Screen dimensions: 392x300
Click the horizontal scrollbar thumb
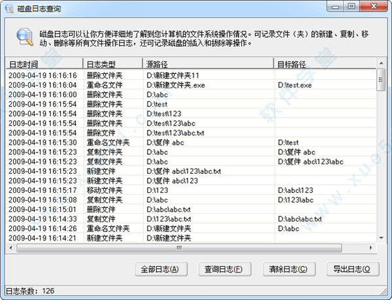tap(179, 248)
